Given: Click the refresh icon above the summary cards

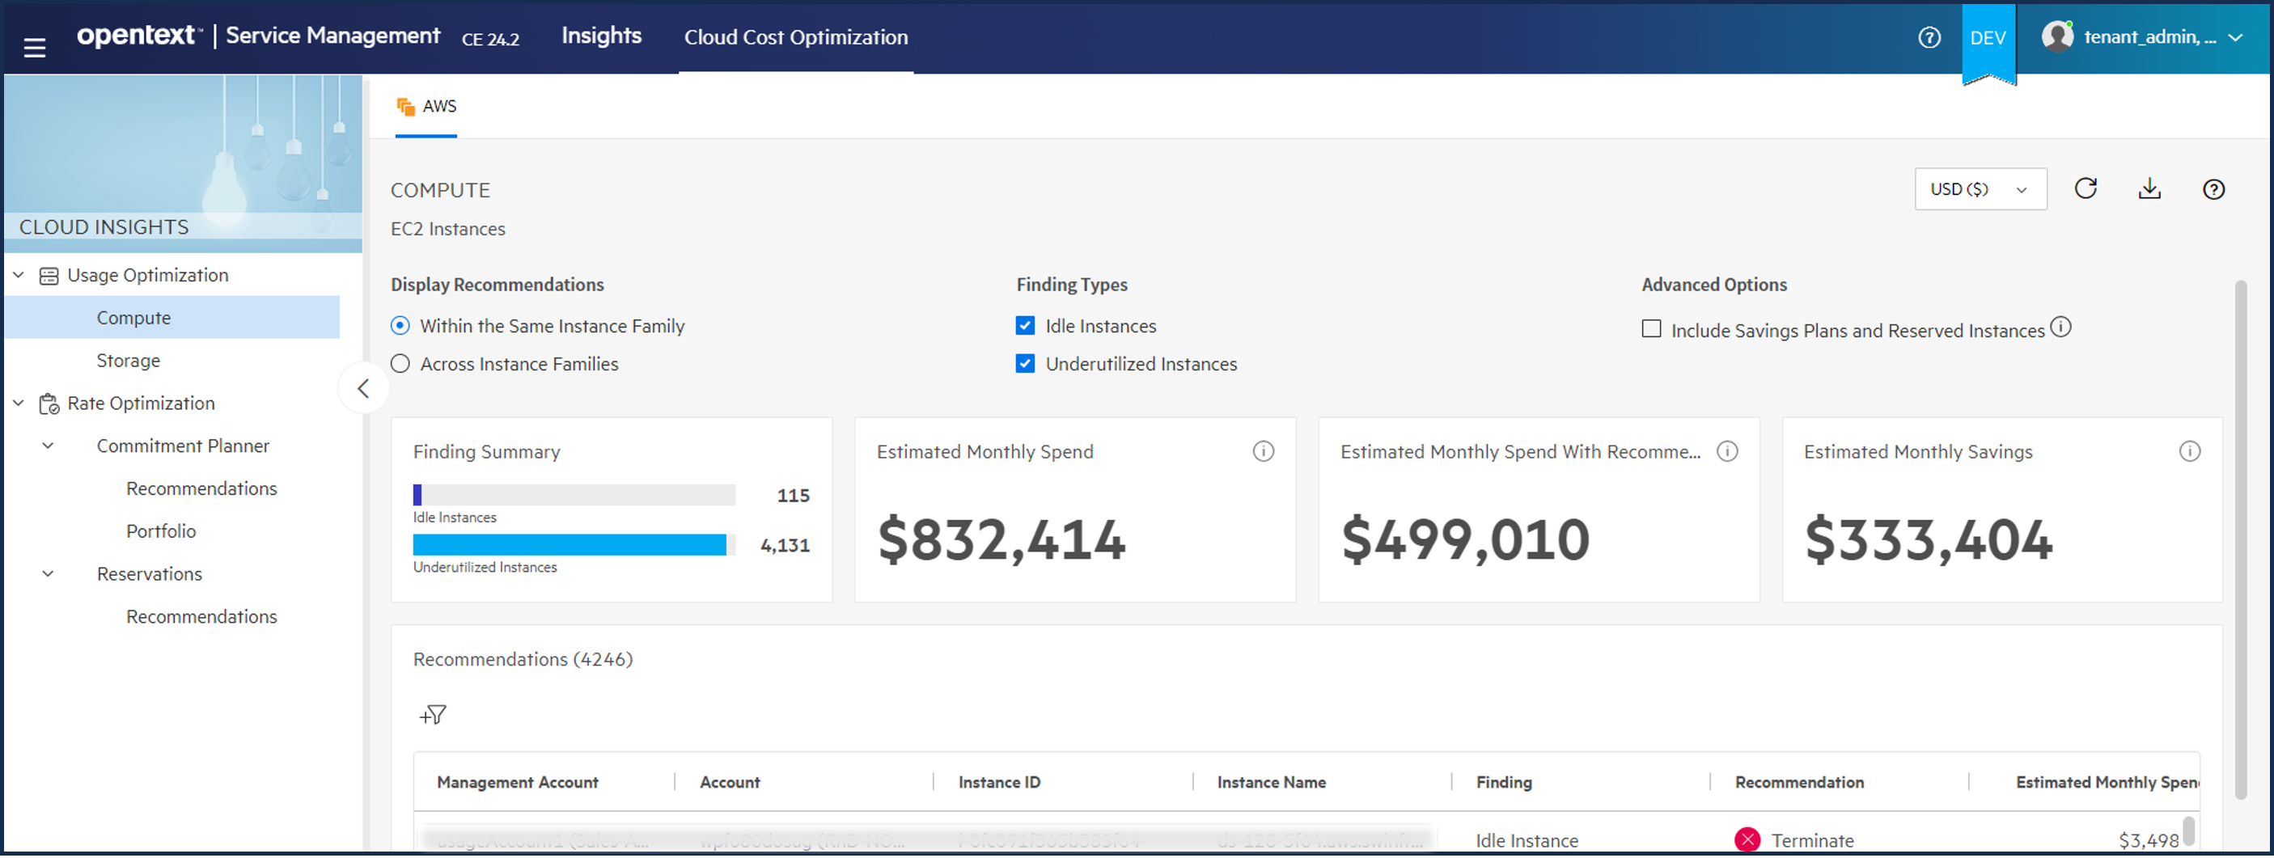Looking at the screenshot, I should click(x=2085, y=188).
